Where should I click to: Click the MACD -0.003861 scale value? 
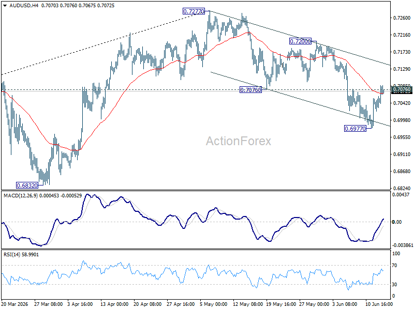click(x=403, y=245)
